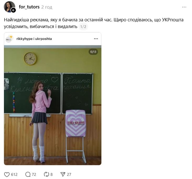This screenshot has width=192, height=179.
Task: Click the 6/13 carousel counter badge
Action: [93, 52]
